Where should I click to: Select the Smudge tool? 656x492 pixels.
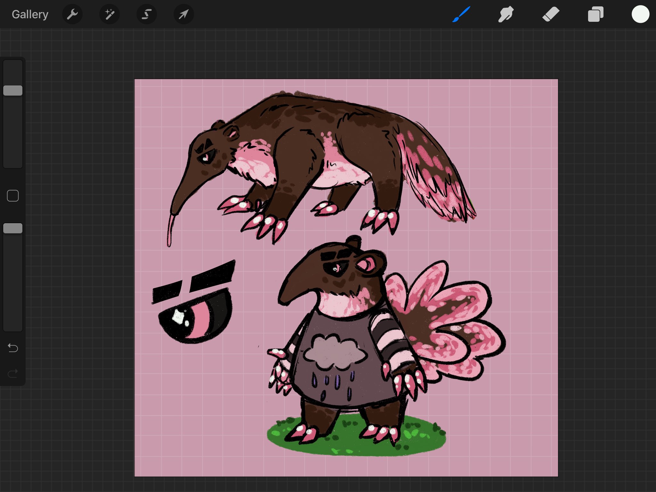(x=506, y=14)
